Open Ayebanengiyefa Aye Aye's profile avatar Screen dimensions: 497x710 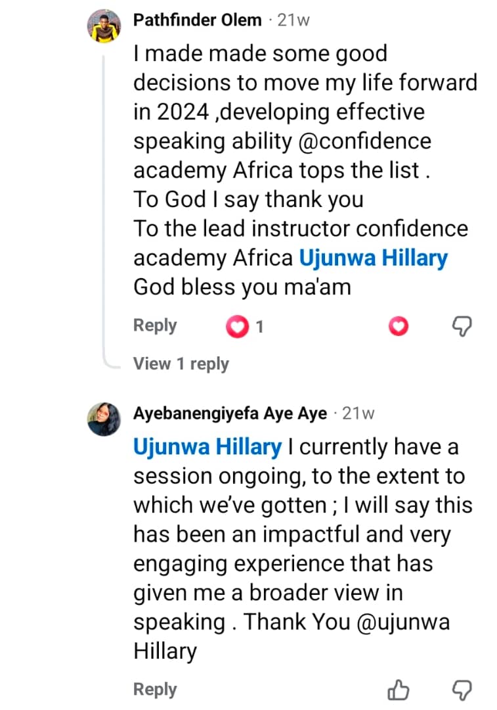(104, 419)
